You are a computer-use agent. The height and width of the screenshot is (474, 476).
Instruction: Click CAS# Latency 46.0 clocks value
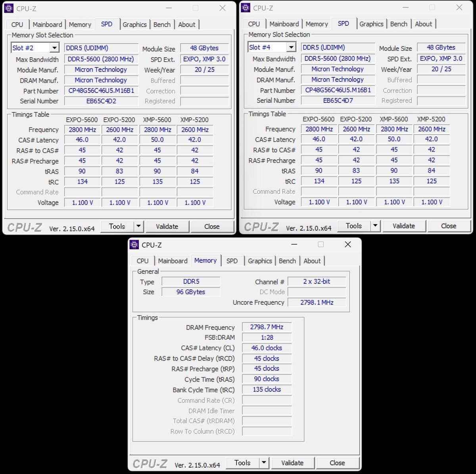click(267, 348)
